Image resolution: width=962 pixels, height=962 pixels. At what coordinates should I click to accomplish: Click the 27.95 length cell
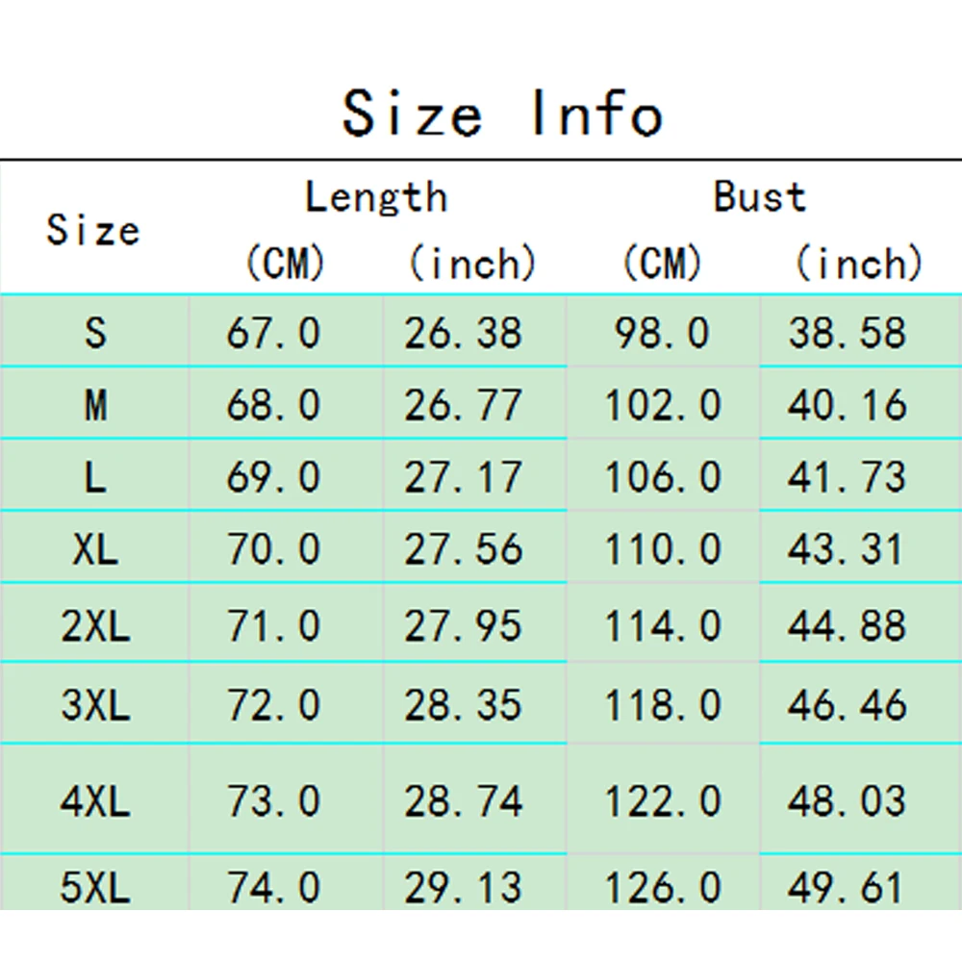[x=463, y=626]
